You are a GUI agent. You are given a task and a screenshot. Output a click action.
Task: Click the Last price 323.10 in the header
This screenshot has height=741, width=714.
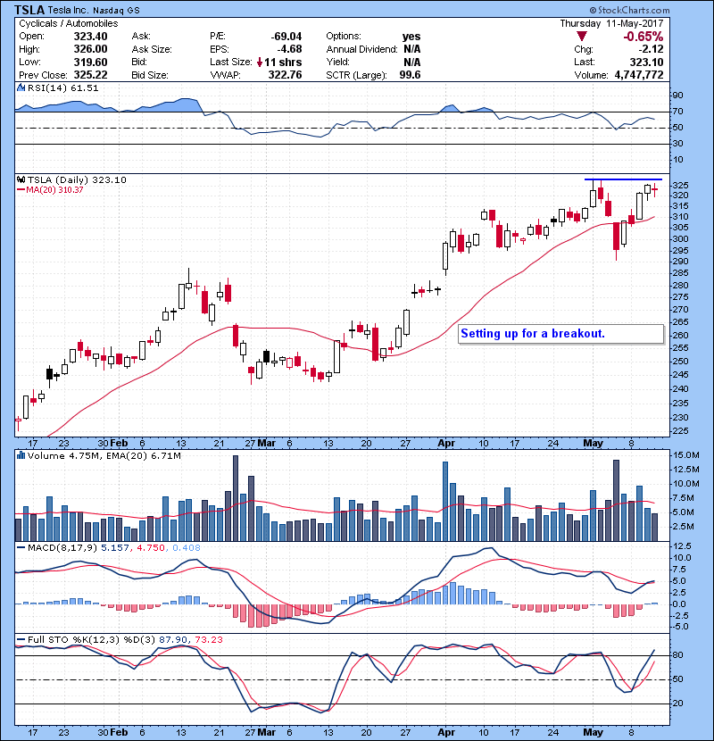(646, 62)
